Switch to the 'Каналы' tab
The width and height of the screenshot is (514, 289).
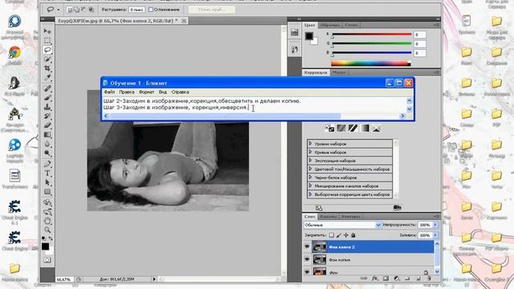tap(328, 216)
